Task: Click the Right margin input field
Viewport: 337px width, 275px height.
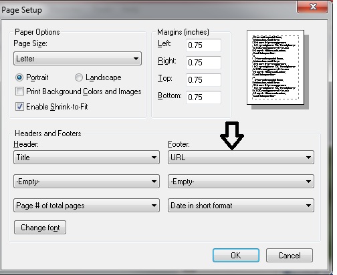Action: (203, 63)
